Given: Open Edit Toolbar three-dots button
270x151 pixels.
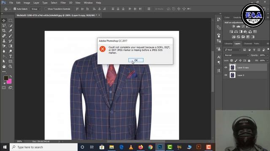Looking at the screenshot, I should point(4,72).
